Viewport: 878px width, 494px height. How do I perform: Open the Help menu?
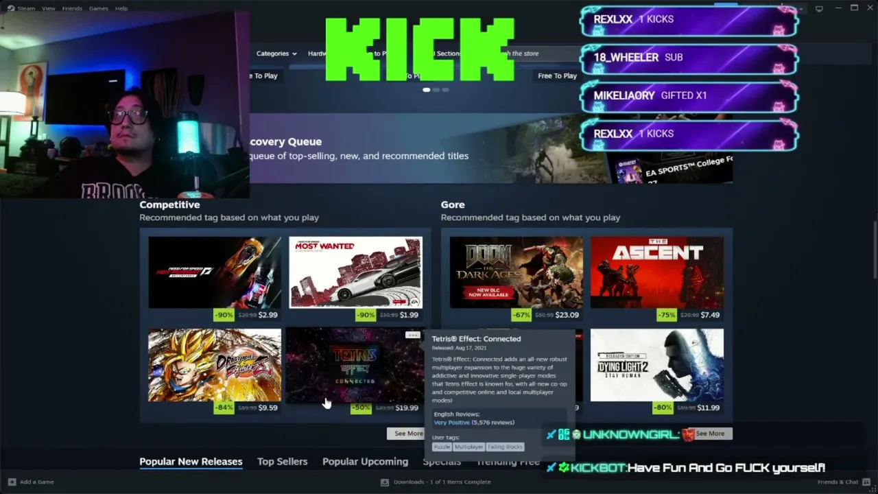pyautogui.click(x=121, y=8)
